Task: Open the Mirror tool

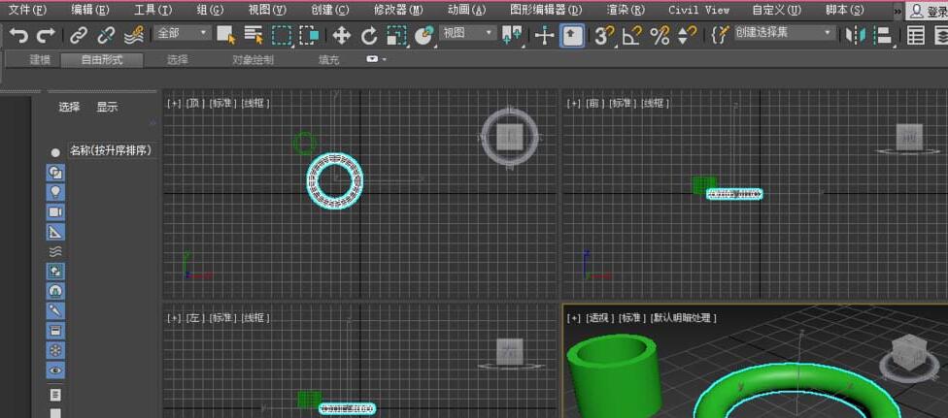Action: click(854, 36)
